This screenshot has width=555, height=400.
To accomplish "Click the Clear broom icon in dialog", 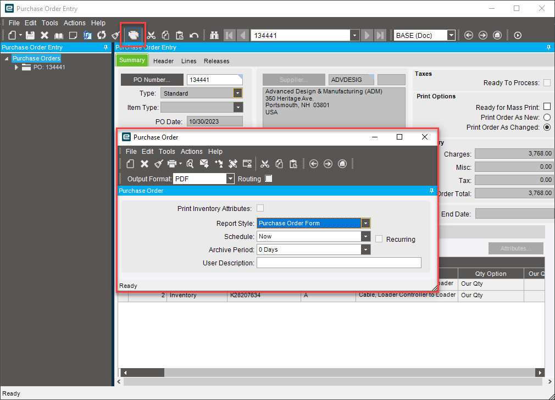I will click(x=159, y=164).
